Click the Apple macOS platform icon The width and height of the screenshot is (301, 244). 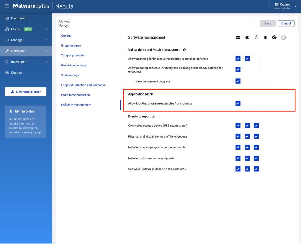[247, 38]
